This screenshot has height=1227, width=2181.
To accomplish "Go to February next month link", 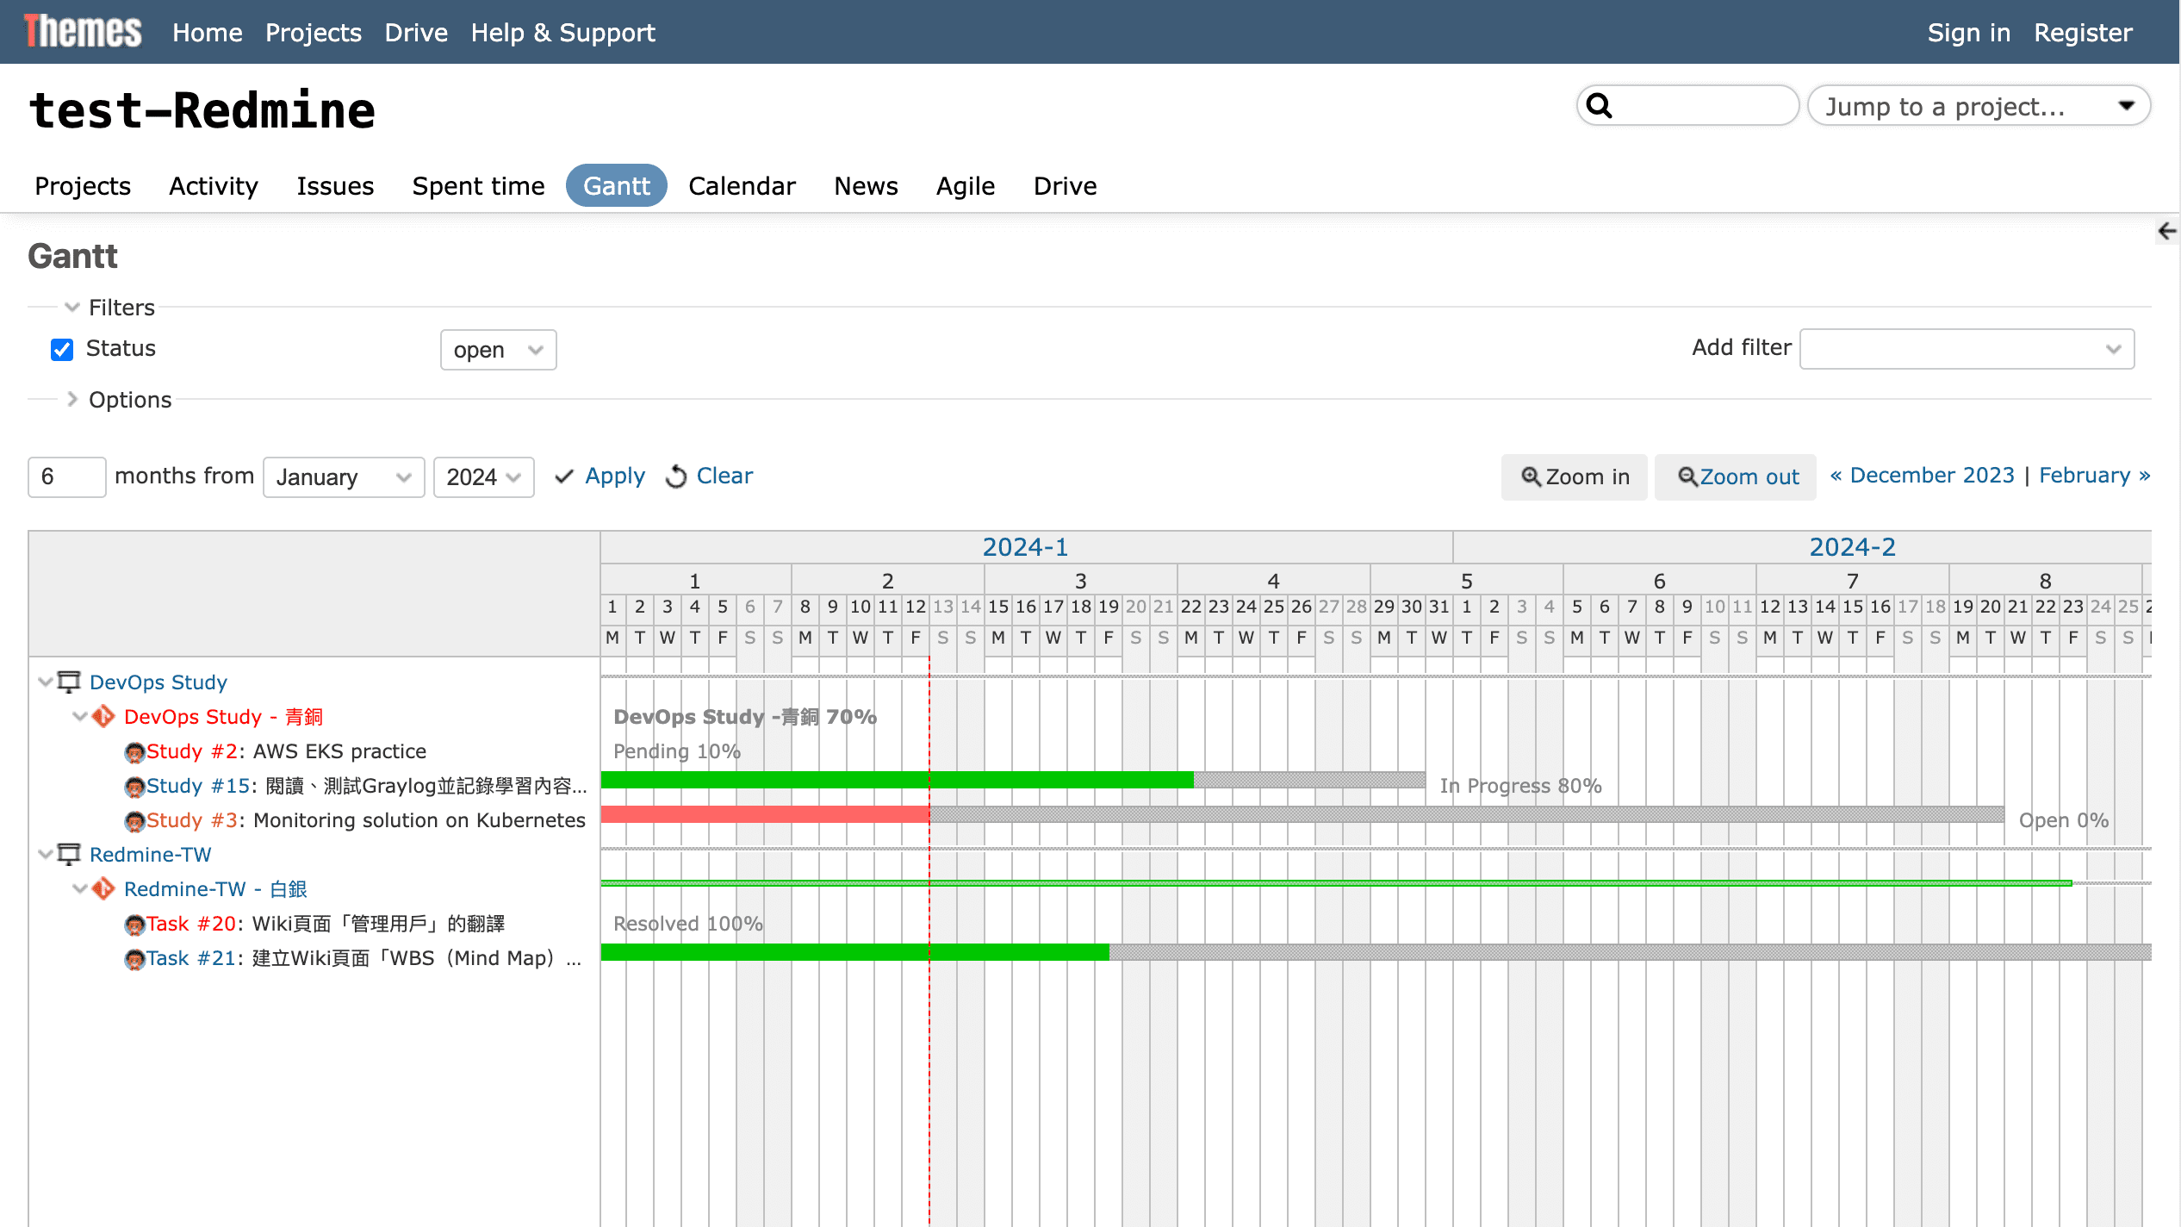I will [x=2093, y=476].
